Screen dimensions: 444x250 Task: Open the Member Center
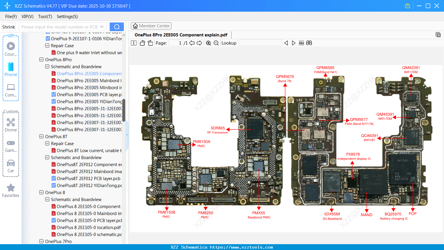151,26
